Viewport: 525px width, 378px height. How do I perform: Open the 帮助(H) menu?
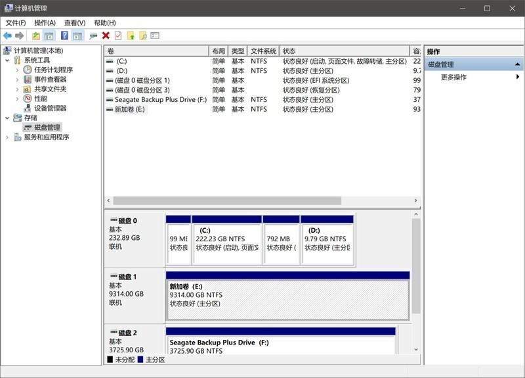coord(105,23)
